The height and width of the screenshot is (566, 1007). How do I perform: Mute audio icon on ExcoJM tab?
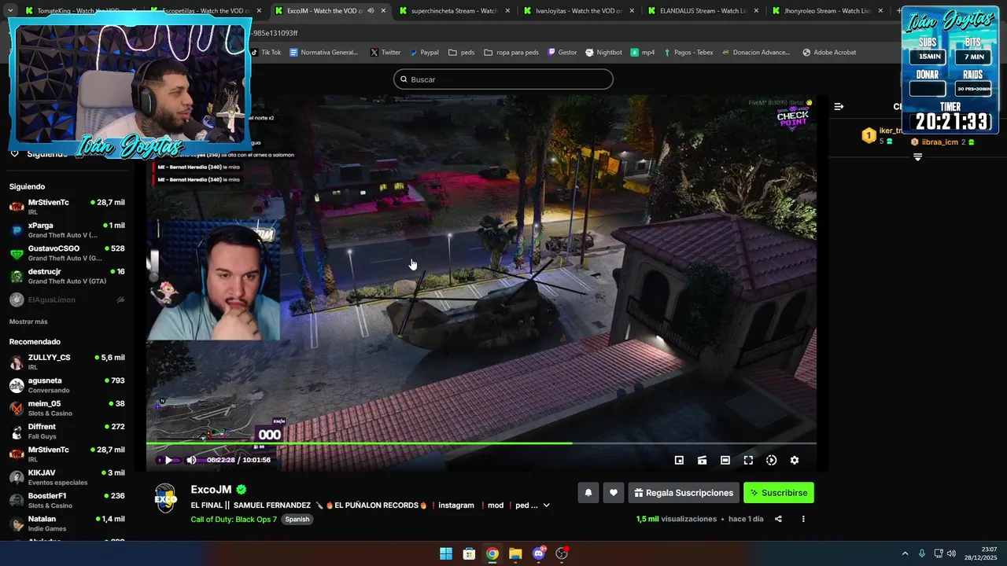(371, 11)
